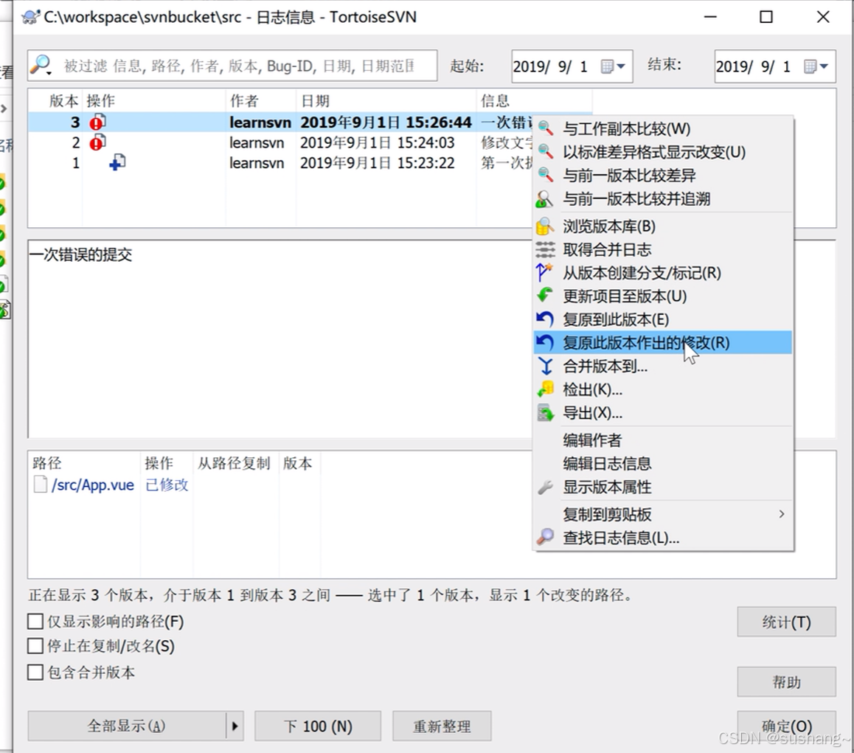Click the filter magnifier icon in search box

pyautogui.click(x=41, y=66)
